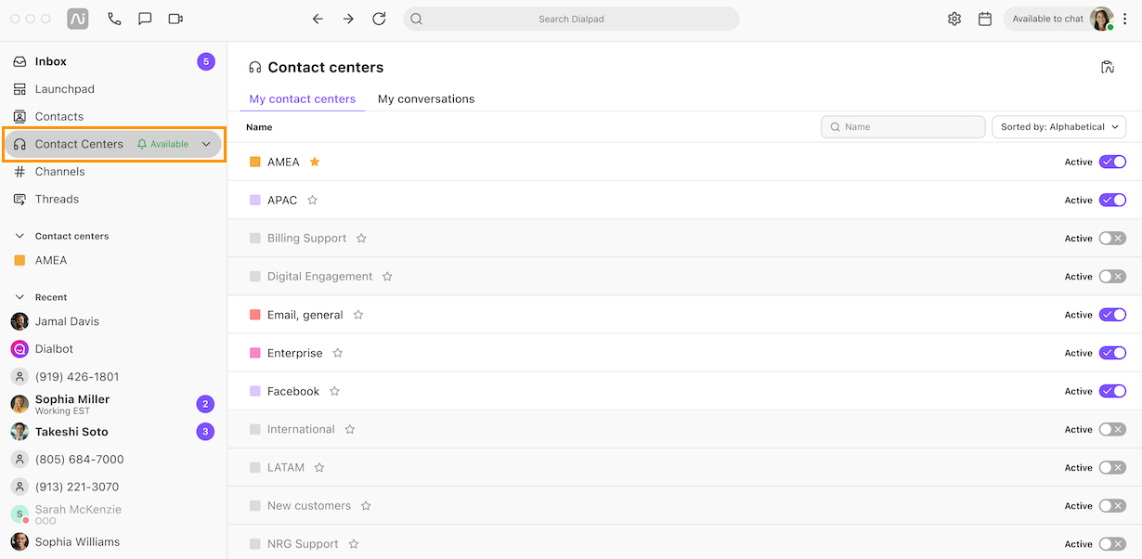Turn off the APAC active toggle
Screen dimensions: 1142x559
(1112, 200)
